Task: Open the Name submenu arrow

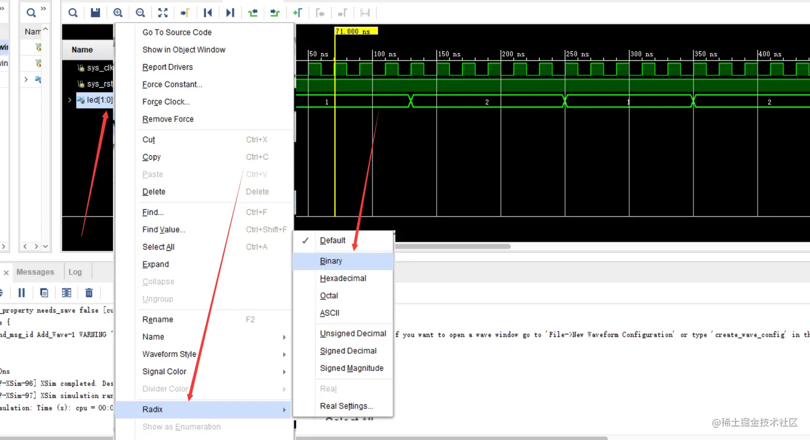Action: pyautogui.click(x=284, y=337)
